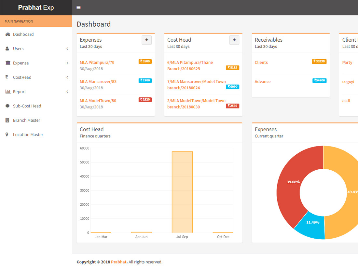Viewport: 358px width, 268px height.
Task: Expand the Users submenu chevron
Action: coord(67,49)
